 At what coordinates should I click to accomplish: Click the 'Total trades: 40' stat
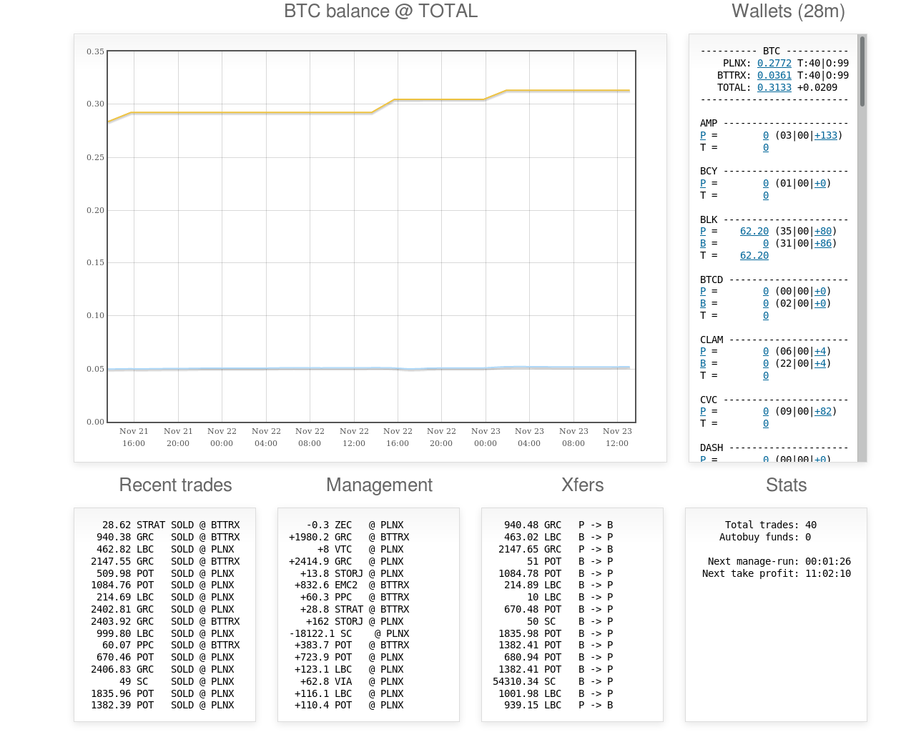point(771,525)
